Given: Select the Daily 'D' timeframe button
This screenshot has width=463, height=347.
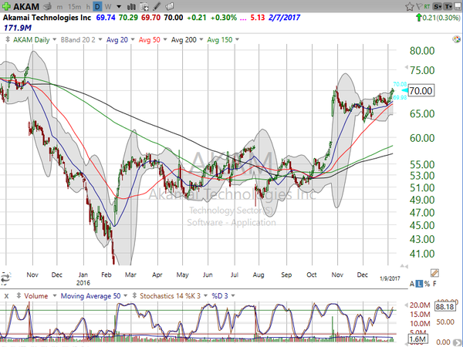Looking at the screenshot, I should click(x=97, y=6).
